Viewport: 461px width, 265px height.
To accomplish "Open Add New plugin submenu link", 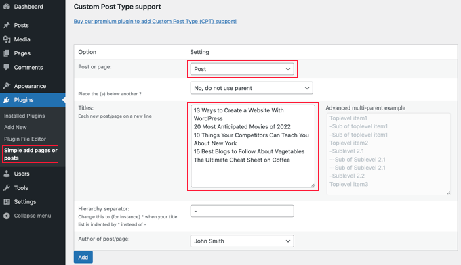I will (16, 127).
